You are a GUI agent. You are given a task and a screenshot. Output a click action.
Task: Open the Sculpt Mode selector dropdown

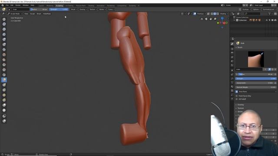point(15,14)
